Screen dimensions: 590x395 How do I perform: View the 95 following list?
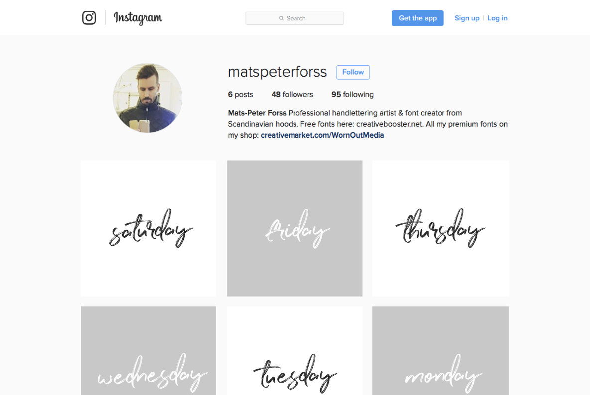pos(353,95)
